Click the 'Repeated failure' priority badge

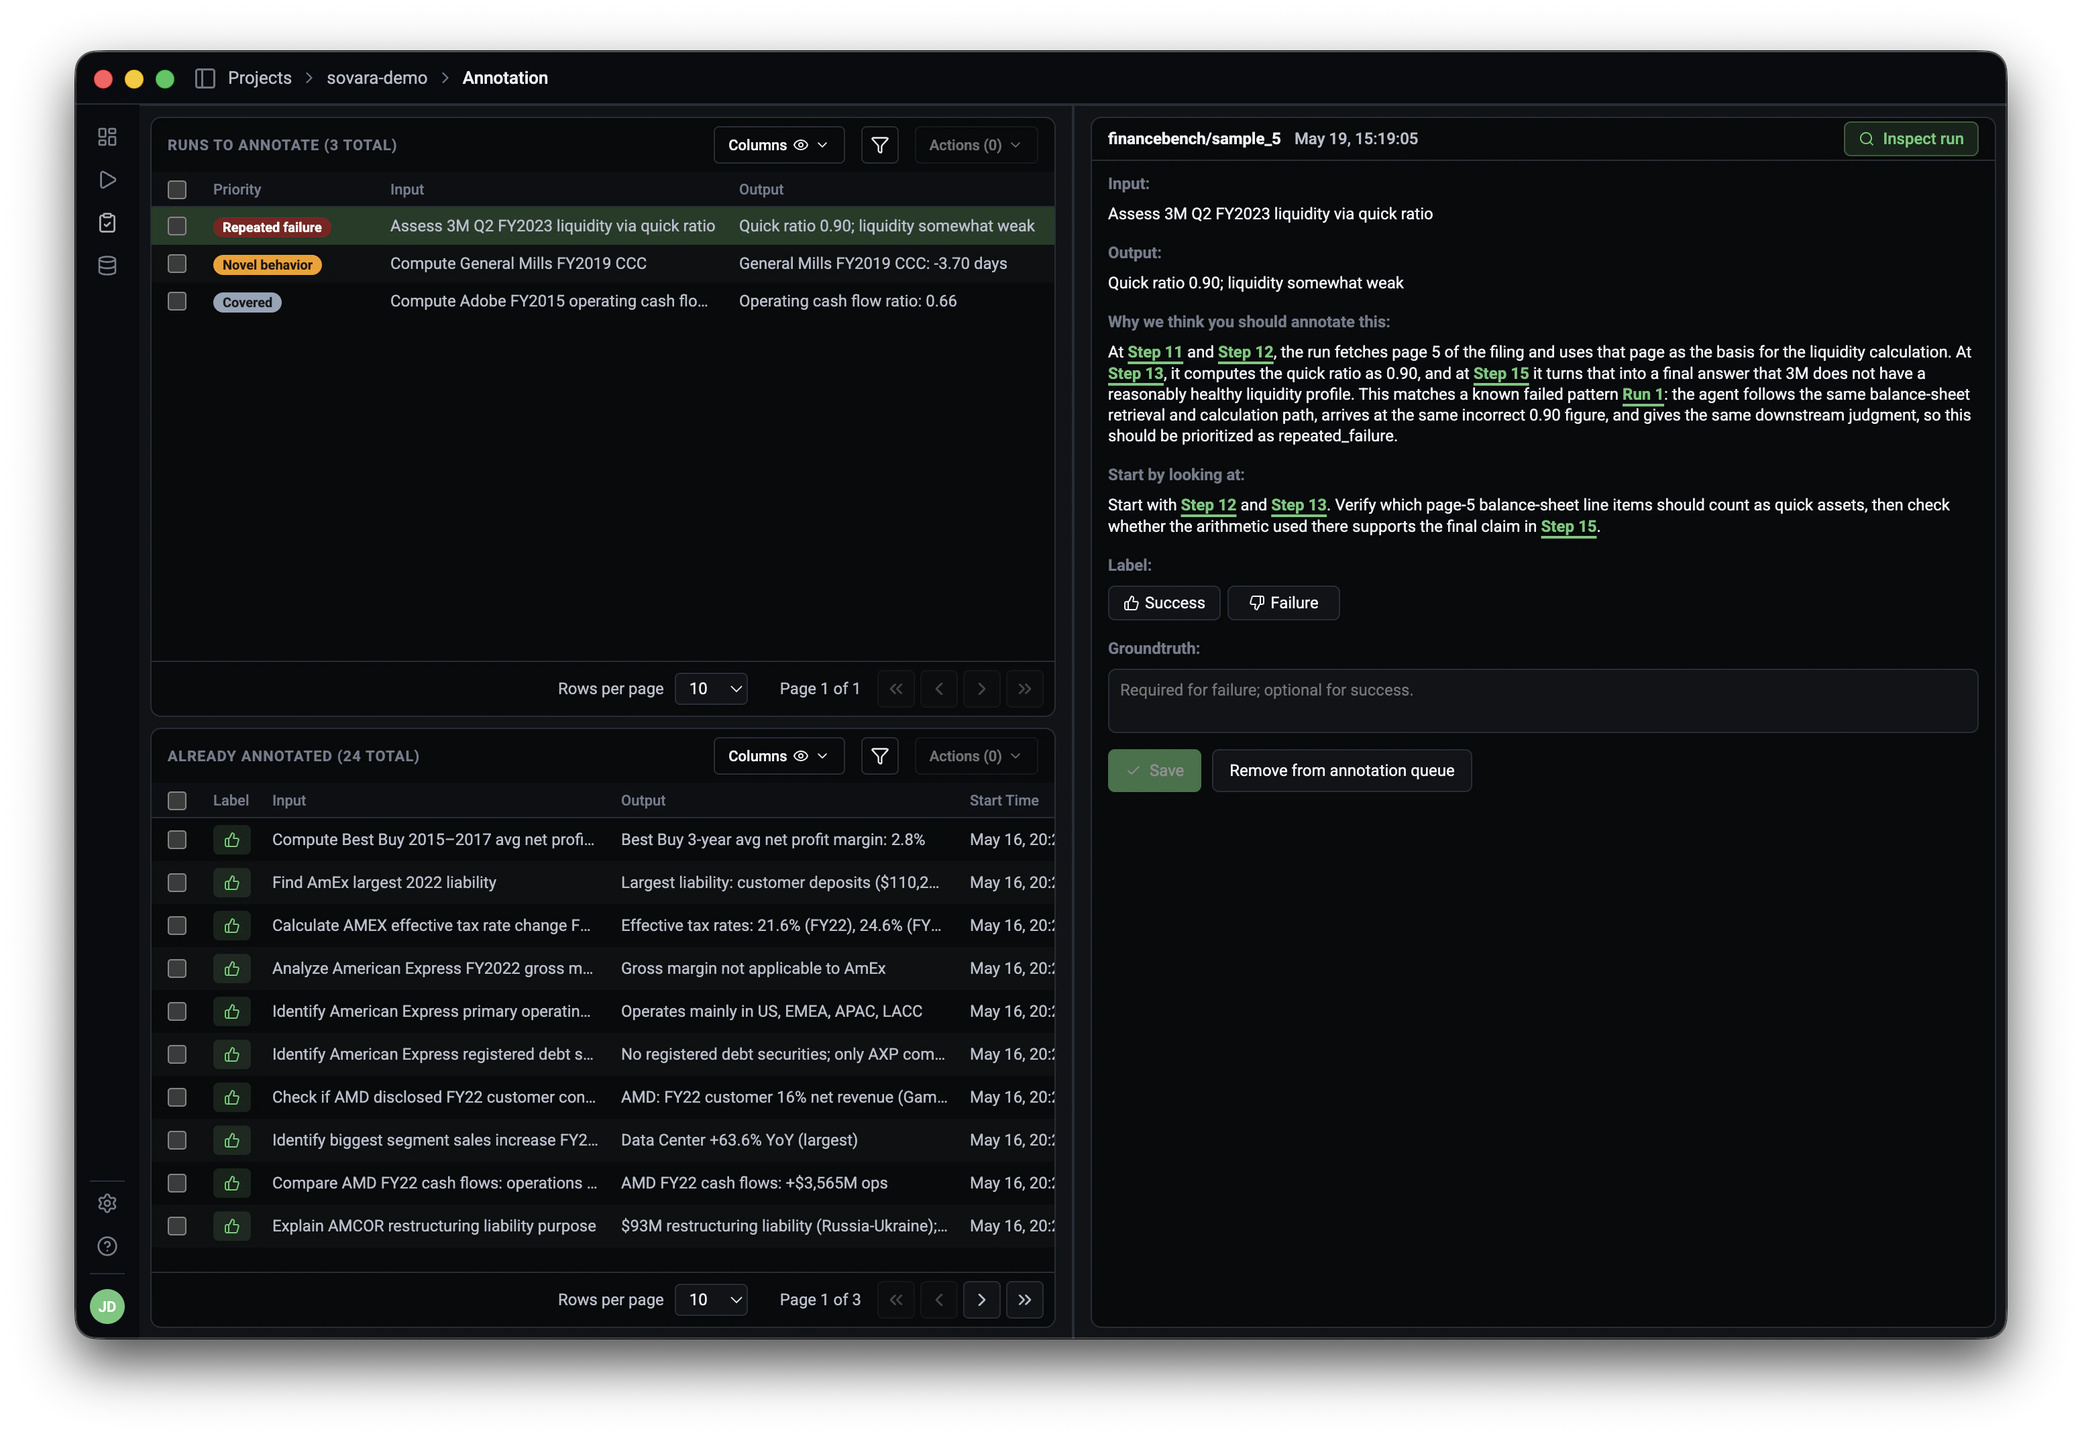point(271,227)
